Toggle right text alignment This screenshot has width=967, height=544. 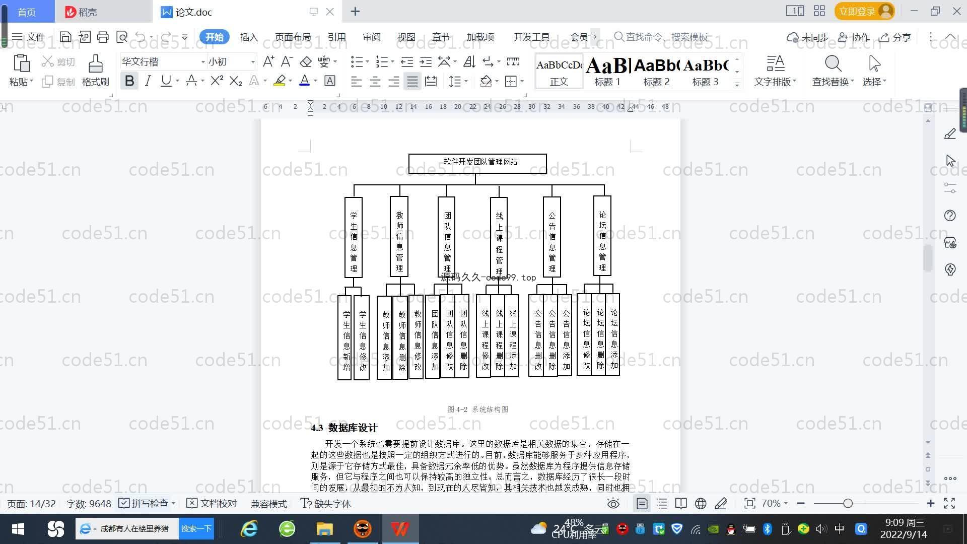(x=394, y=81)
